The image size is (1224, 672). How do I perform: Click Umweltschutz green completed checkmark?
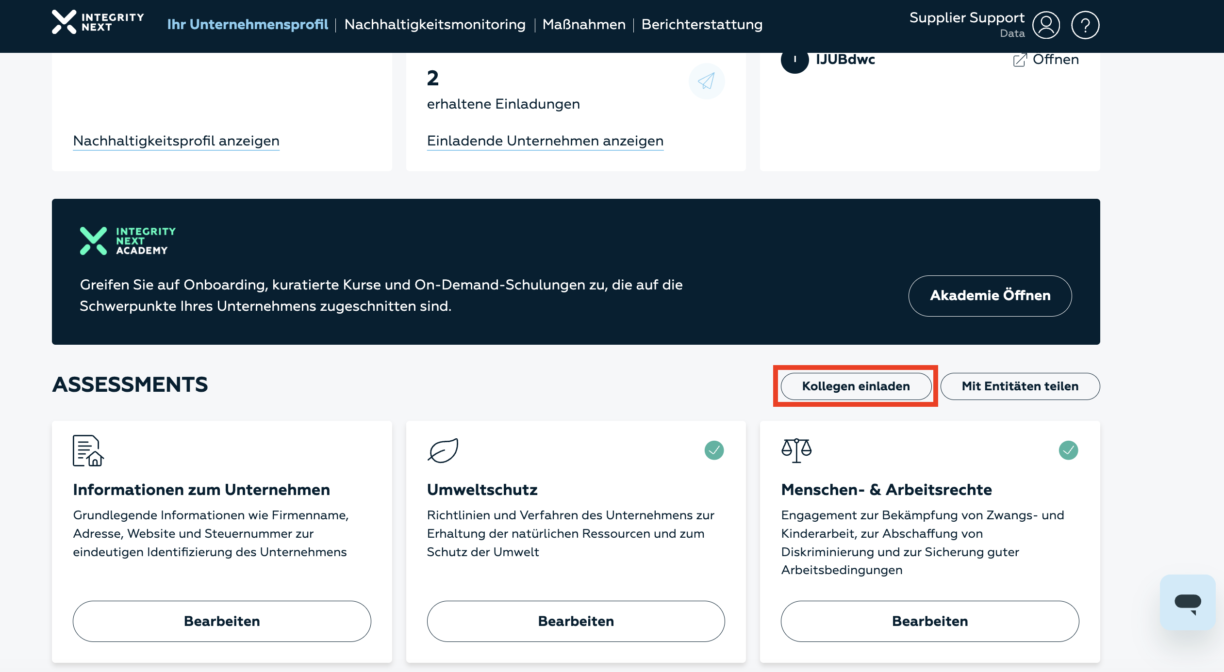pyautogui.click(x=714, y=450)
